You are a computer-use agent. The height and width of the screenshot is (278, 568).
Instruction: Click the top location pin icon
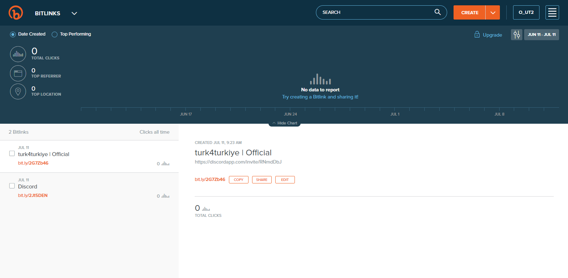[x=18, y=91]
